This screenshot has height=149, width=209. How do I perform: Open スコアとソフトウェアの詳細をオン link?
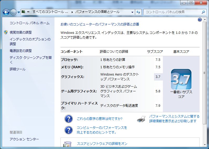(102, 144)
